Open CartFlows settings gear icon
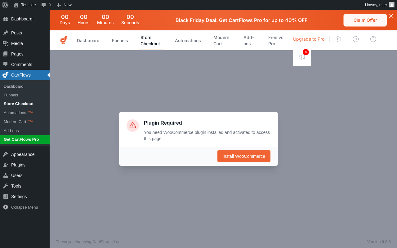The image size is (397, 248). (x=338, y=39)
